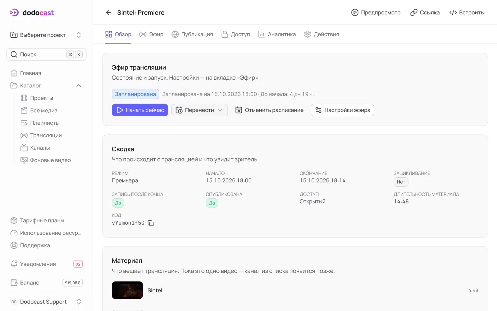497x311 pixels.
Task: Open Уведомления notifications
Action: [x=46, y=264]
